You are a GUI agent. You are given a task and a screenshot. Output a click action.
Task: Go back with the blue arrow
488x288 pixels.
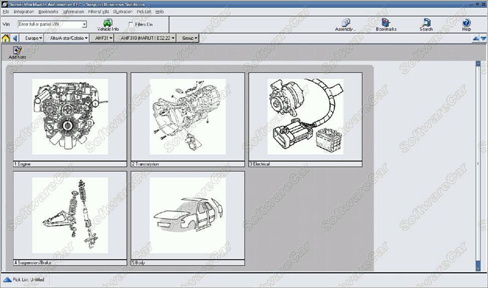(15, 38)
